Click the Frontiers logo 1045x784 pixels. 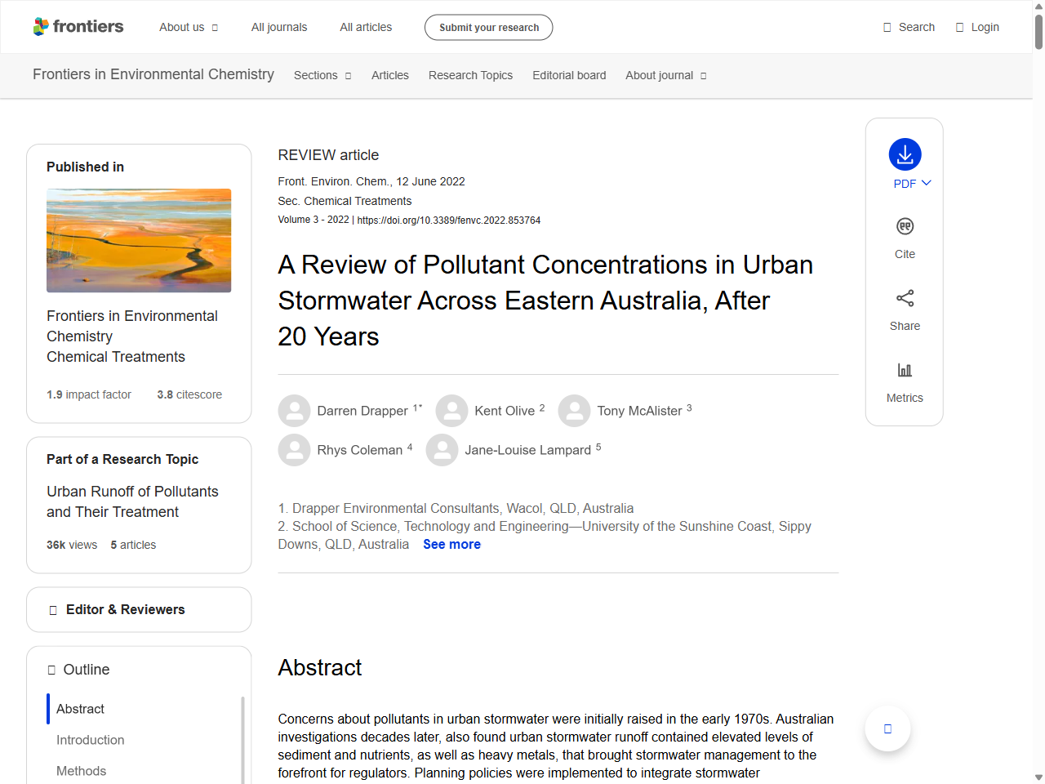78,26
